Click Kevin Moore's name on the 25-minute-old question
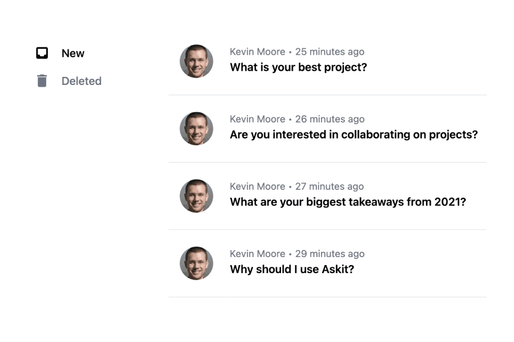 257,52
